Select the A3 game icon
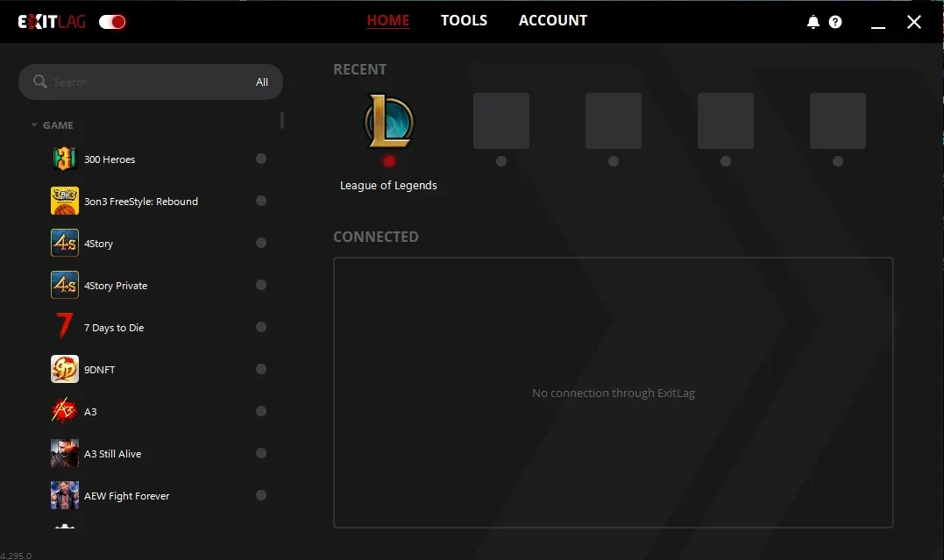 click(64, 411)
